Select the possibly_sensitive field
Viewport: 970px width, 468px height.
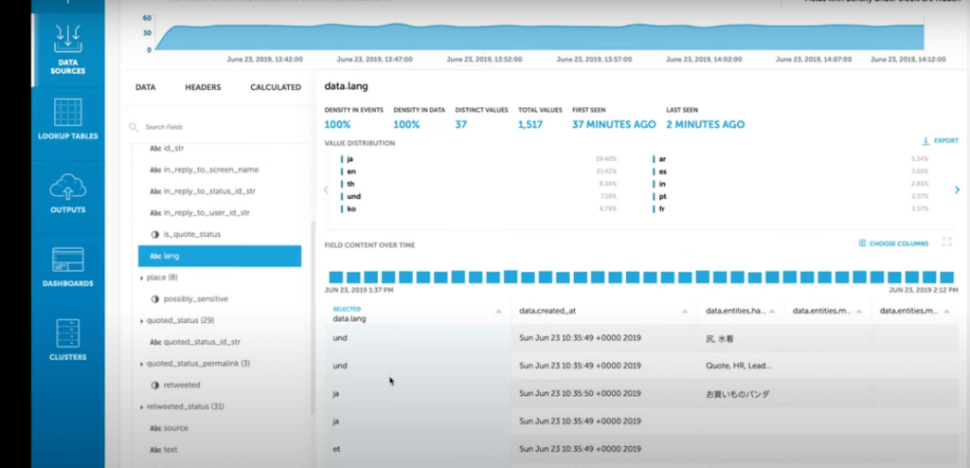pyautogui.click(x=195, y=299)
